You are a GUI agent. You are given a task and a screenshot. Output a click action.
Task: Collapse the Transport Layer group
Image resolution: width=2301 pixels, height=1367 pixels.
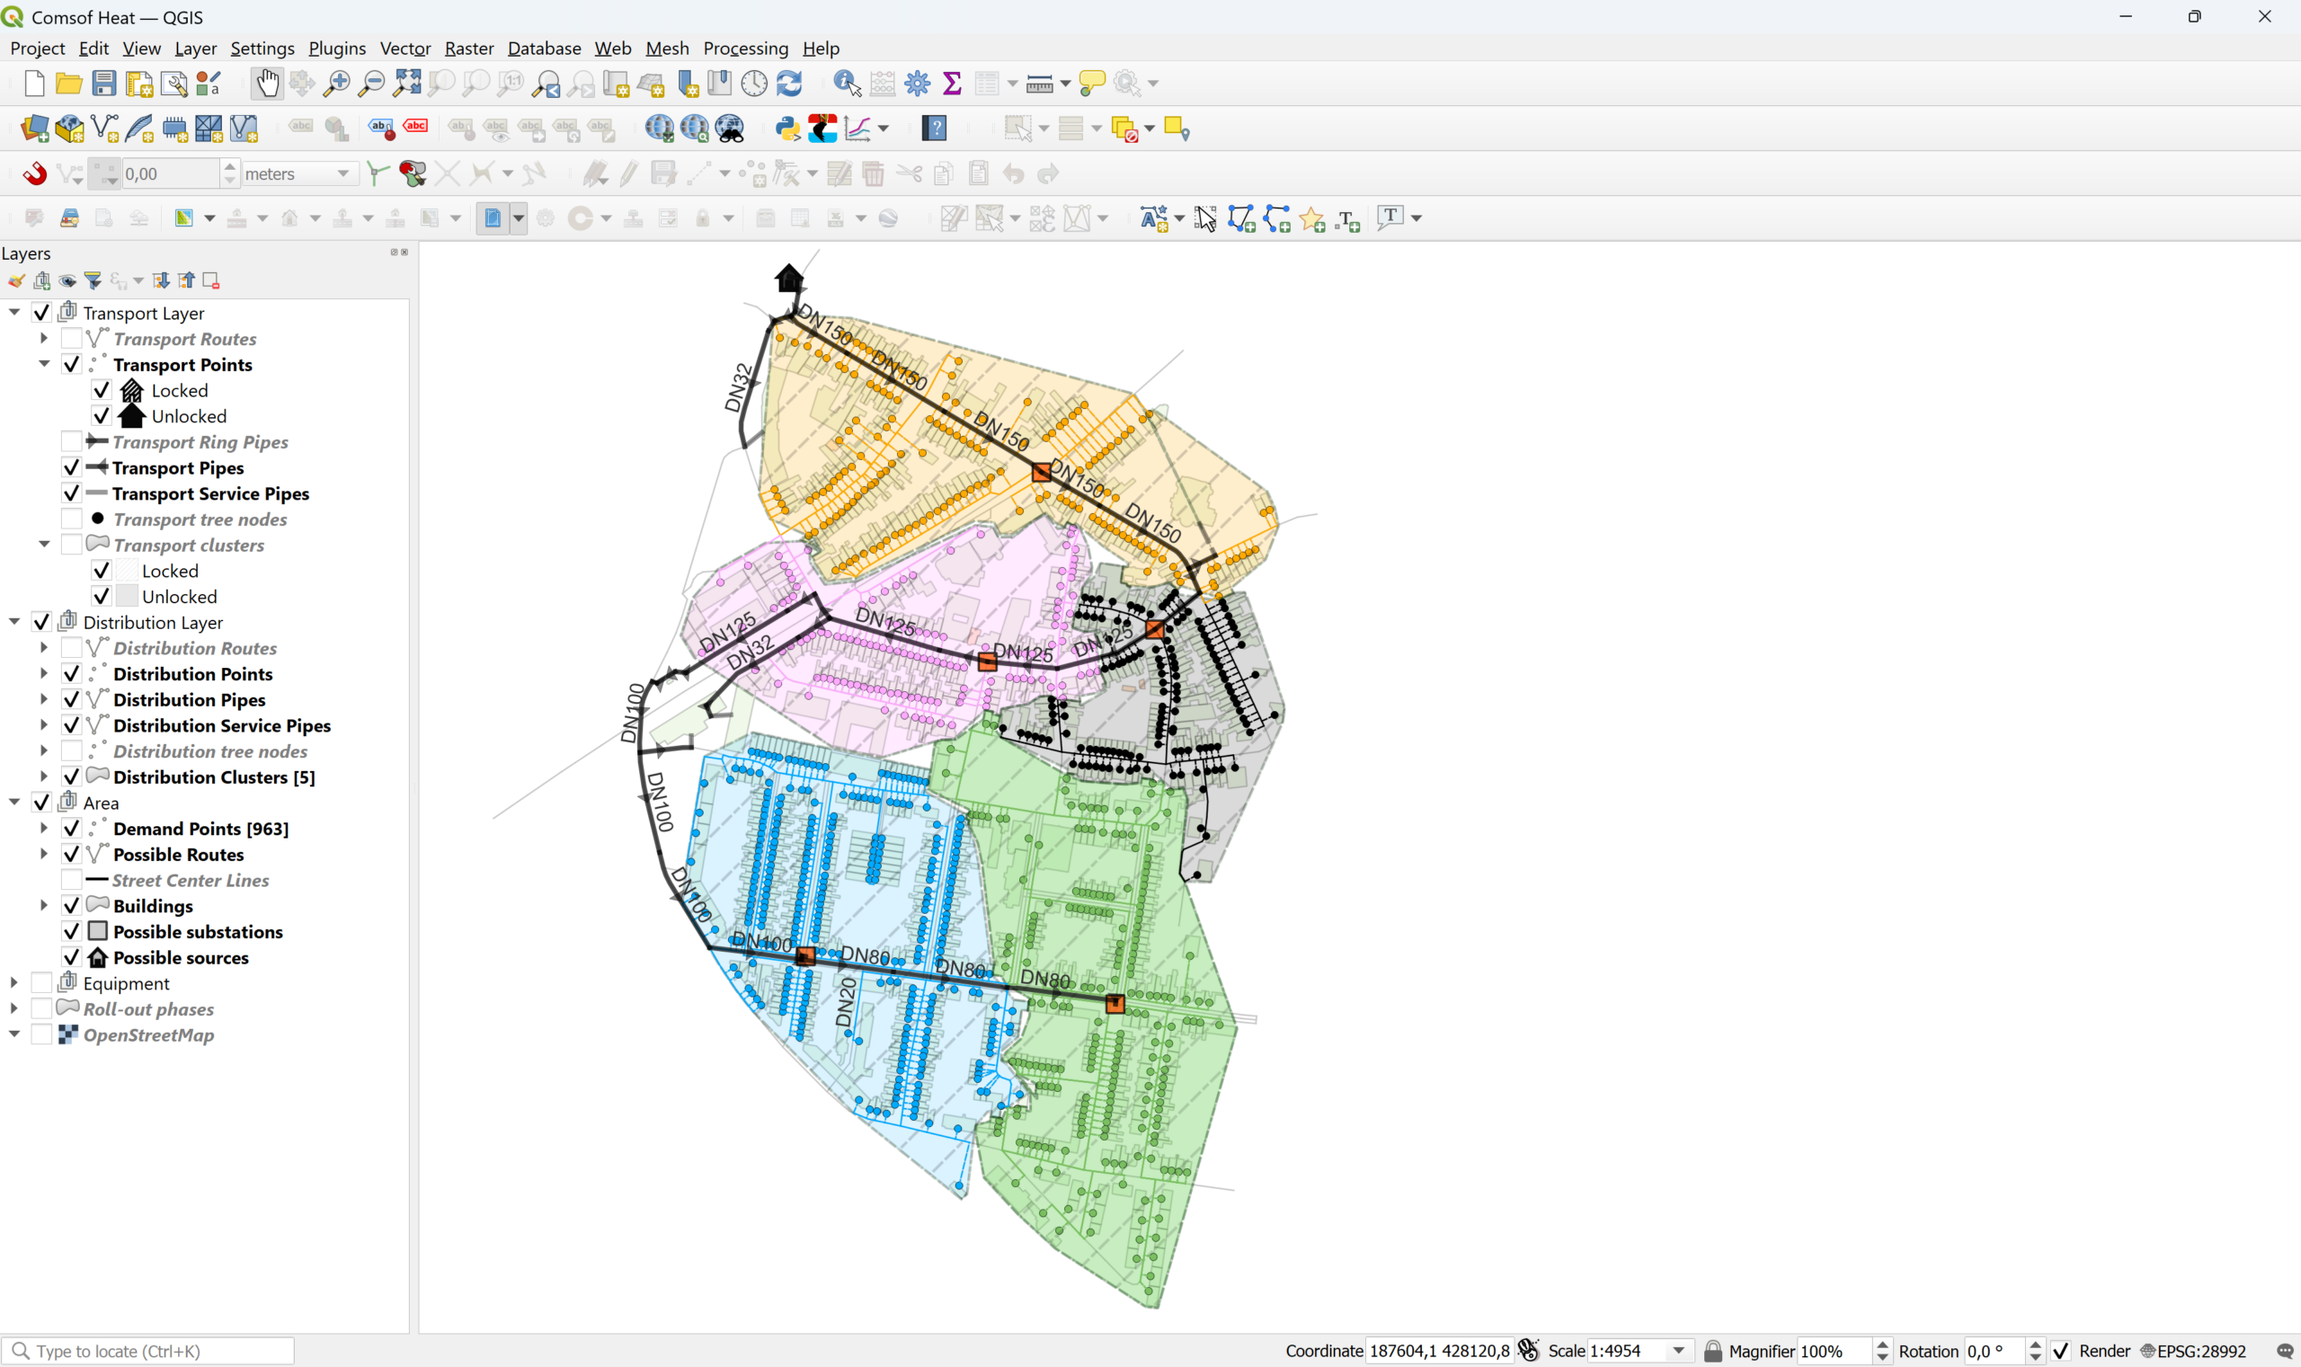click(x=14, y=312)
